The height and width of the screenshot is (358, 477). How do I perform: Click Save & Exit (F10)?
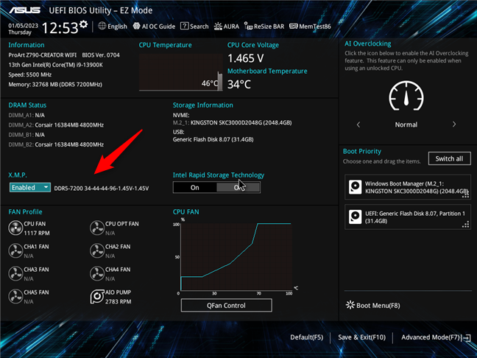coord(361,337)
